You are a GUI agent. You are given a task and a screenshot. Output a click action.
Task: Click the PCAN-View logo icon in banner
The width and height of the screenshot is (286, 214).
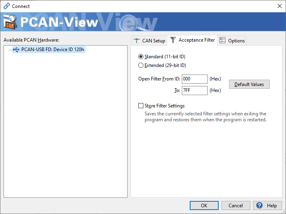[x=10, y=22]
